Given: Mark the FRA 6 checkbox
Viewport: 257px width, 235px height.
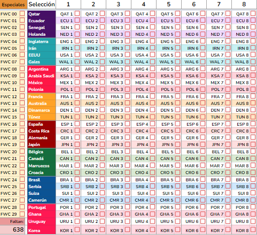Looking at the screenshot, I should tap(203, 96).
